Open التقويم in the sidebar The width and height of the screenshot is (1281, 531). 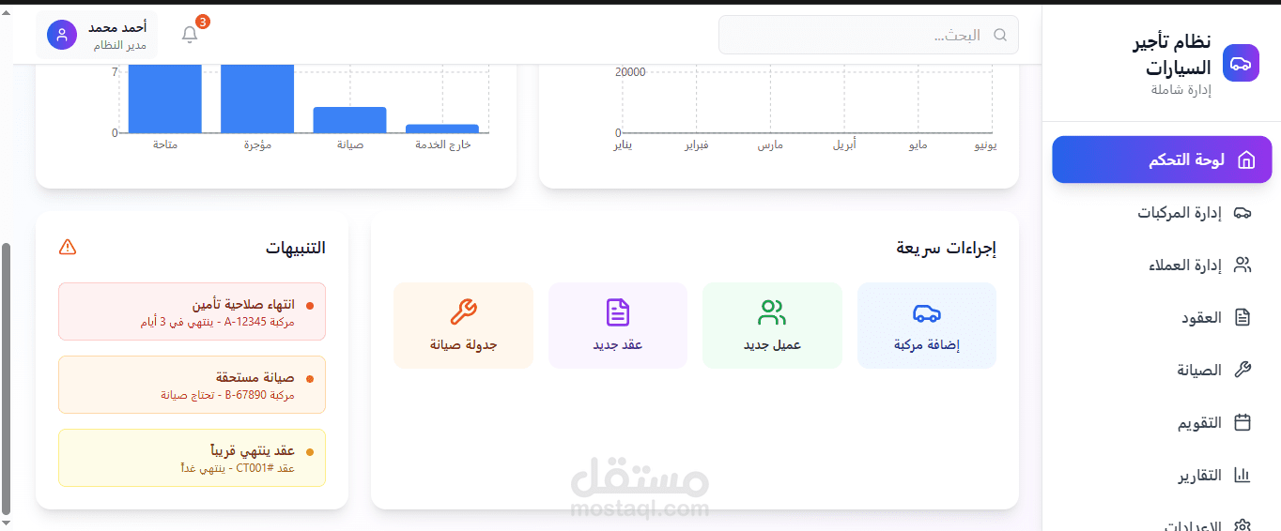click(1162, 422)
